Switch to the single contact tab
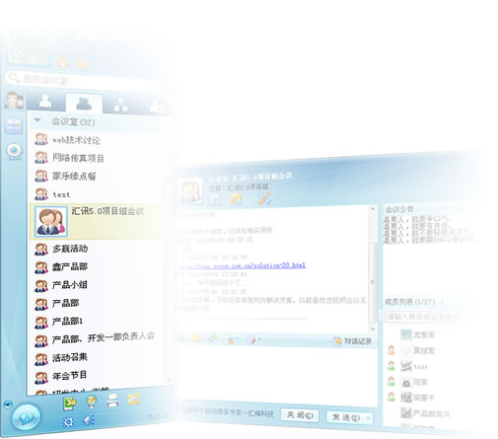 coord(45,102)
